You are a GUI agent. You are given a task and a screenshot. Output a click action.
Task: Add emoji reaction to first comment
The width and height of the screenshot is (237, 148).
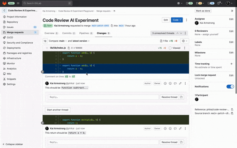tap(170, 83)
